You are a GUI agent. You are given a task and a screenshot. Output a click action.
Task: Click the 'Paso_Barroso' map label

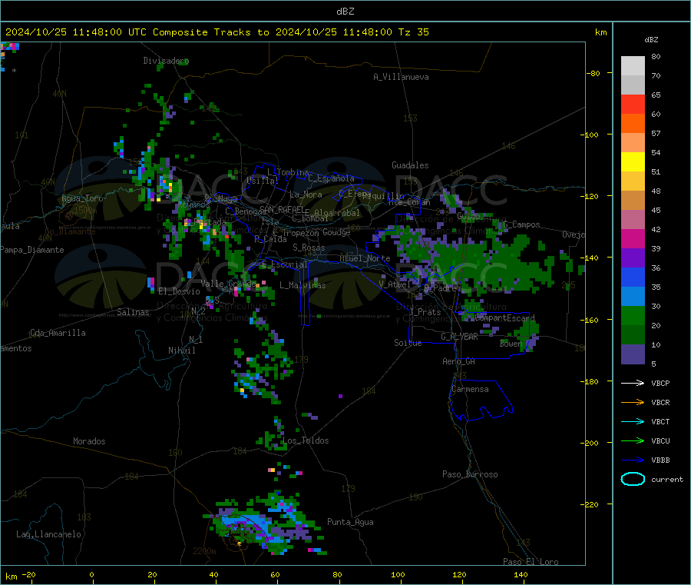pos(470,474)
